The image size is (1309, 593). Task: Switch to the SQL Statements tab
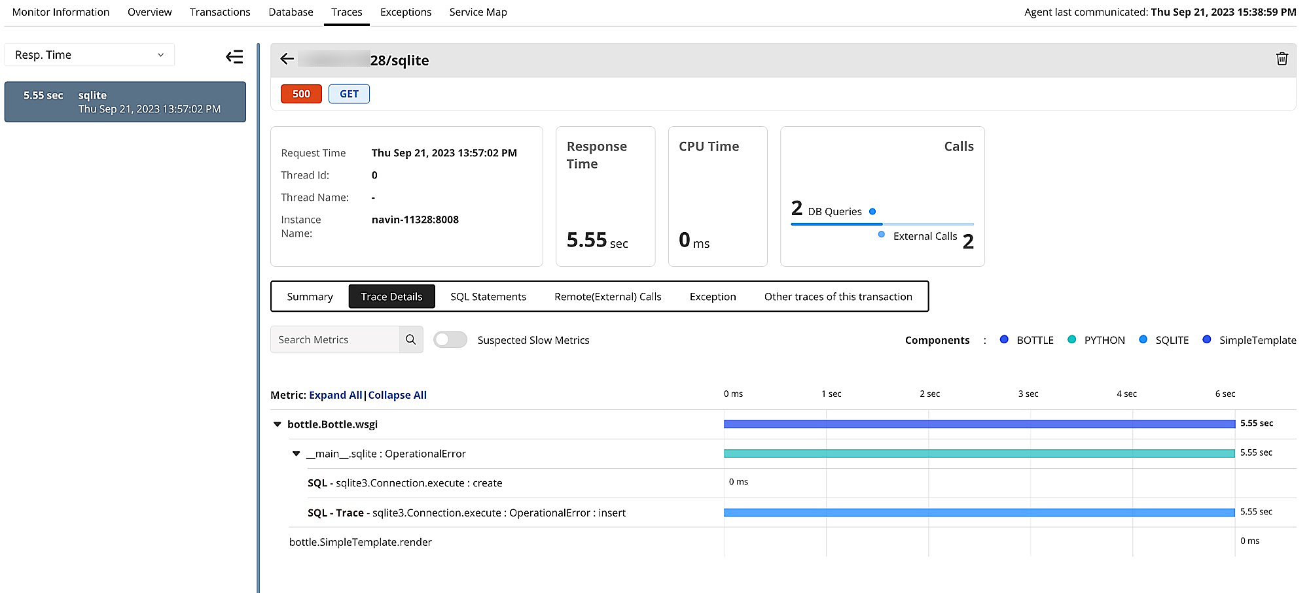[488, 296]
